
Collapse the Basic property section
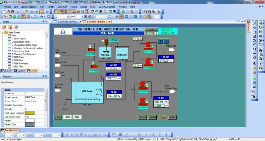pos(3,90)
